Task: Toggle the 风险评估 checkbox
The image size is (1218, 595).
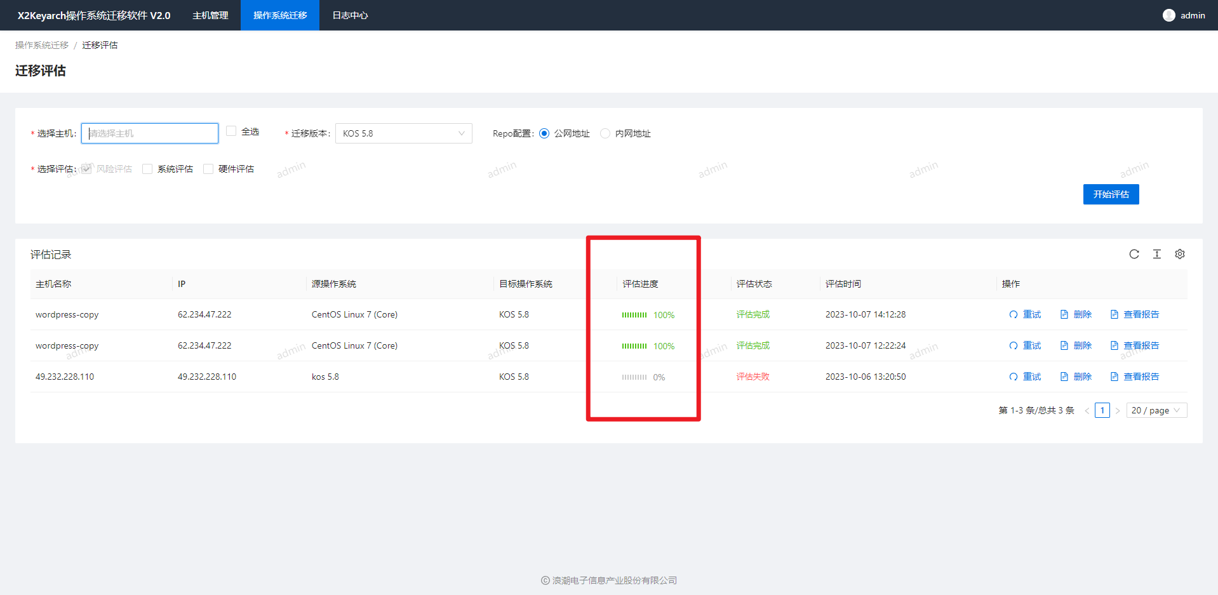Action: point(86,169)
